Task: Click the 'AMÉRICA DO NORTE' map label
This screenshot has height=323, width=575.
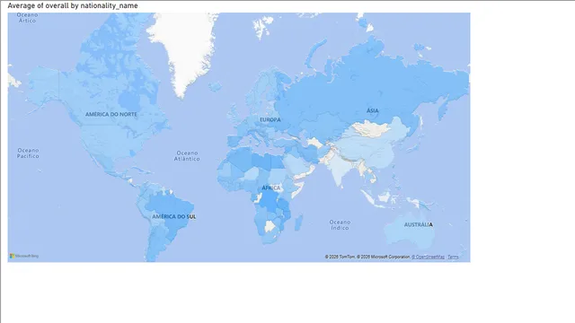Action: 111,114
